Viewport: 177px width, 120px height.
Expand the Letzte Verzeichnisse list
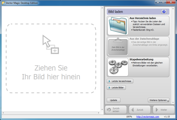[120, 81]
